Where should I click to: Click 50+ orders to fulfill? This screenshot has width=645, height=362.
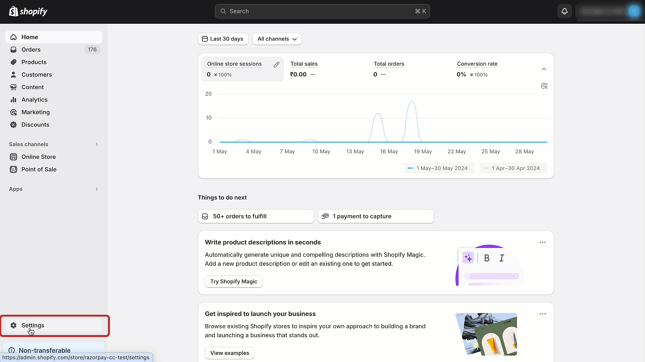256,217
